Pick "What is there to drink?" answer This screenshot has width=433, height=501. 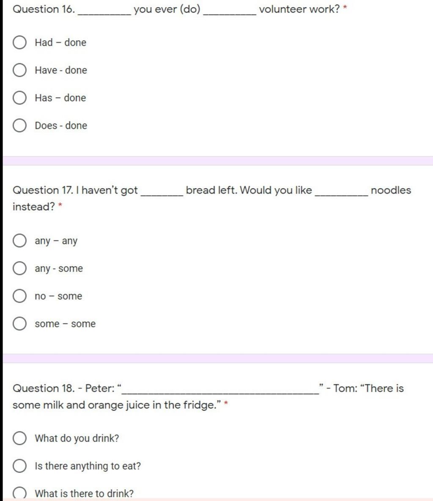(x=19, y=493)
